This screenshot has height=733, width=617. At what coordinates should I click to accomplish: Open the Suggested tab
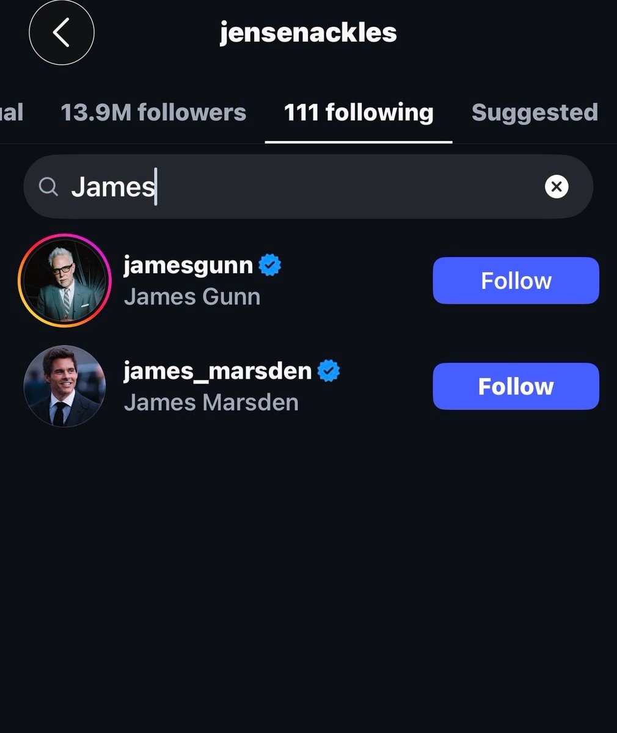[535, 112]
